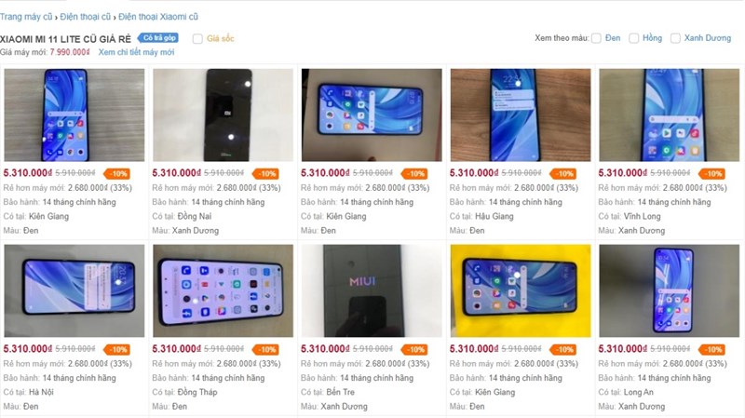Open 'Điện thoại Xiaomi cũ' breadcrumb
Image resolution: width=745 pixels, height=418 pixels.
pyautogui.click(x=158, y=17)
